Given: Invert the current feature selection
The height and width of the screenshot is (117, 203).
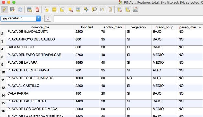Looking at the screenshot, I should [x=62, y=10].
